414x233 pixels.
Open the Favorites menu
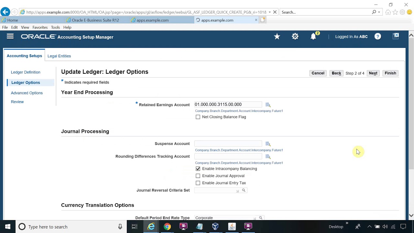tap(40, 28)
